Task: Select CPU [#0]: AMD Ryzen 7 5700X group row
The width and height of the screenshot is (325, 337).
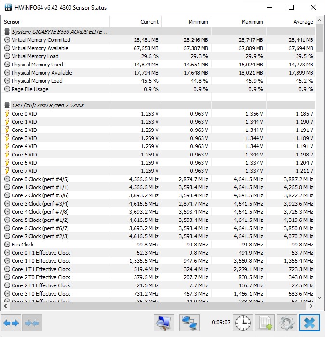Action: pyautogui.click(x=159, y=105)
